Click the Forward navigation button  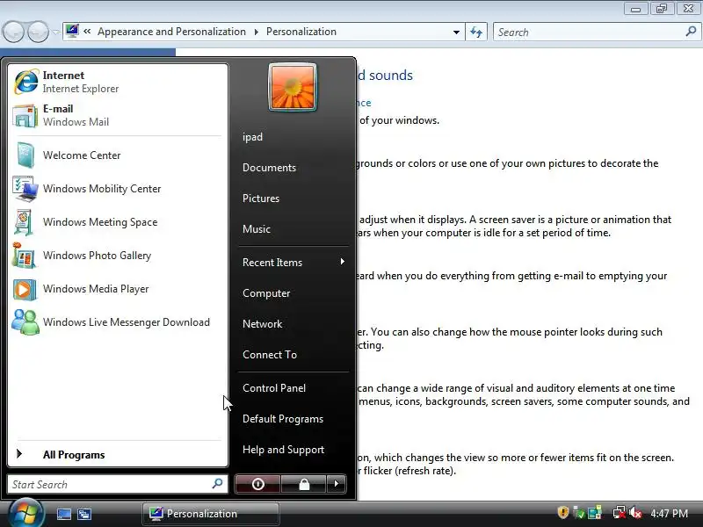pyautogui.click(x=39, y=32)
